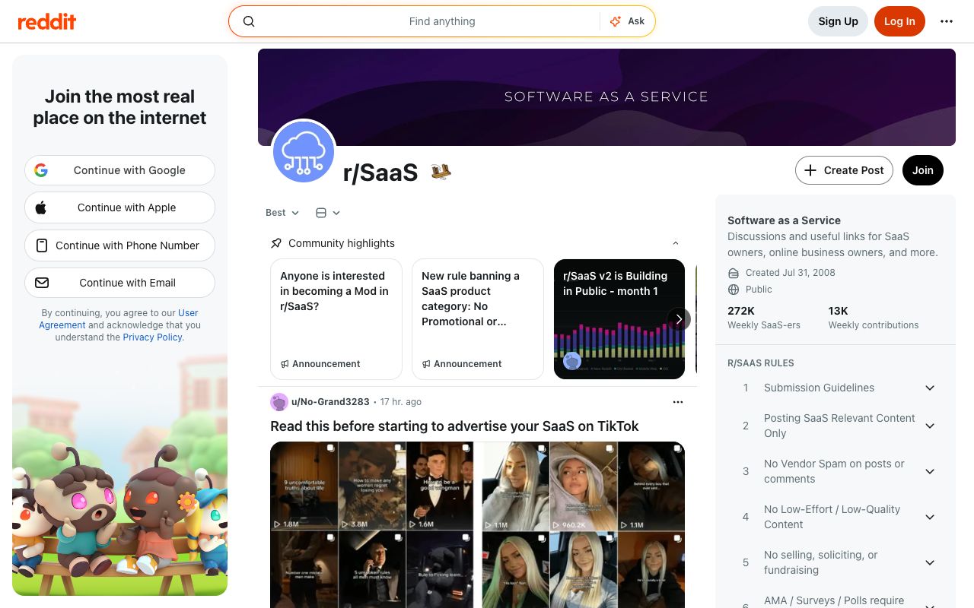Screen dimensions: 974x608
Task: Open the three-dot menu beside Log In
Action: pos(947,21)
